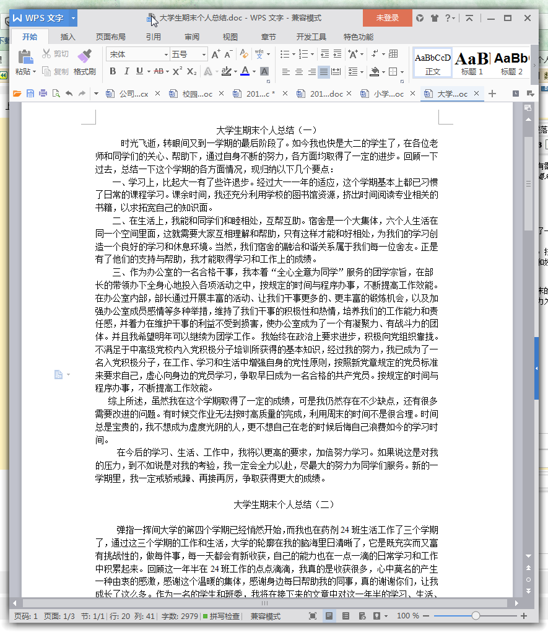Screen dimensions: 548x632
Task: Open the font size dropdown
Action: pyautogui.click(x=201, y=54)
